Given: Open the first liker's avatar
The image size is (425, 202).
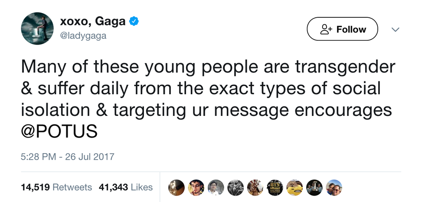Looking at the screenshot, I should tap(176, 187).
